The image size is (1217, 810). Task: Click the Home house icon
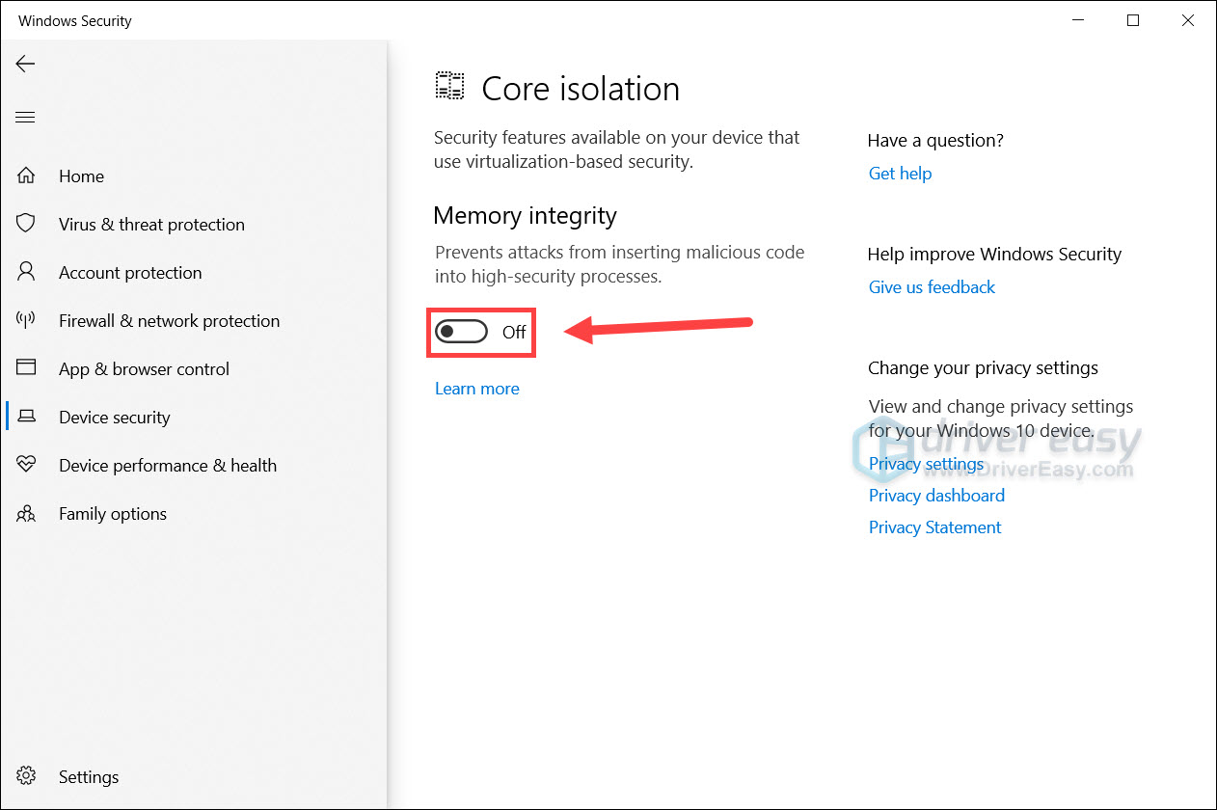point(26,175)
